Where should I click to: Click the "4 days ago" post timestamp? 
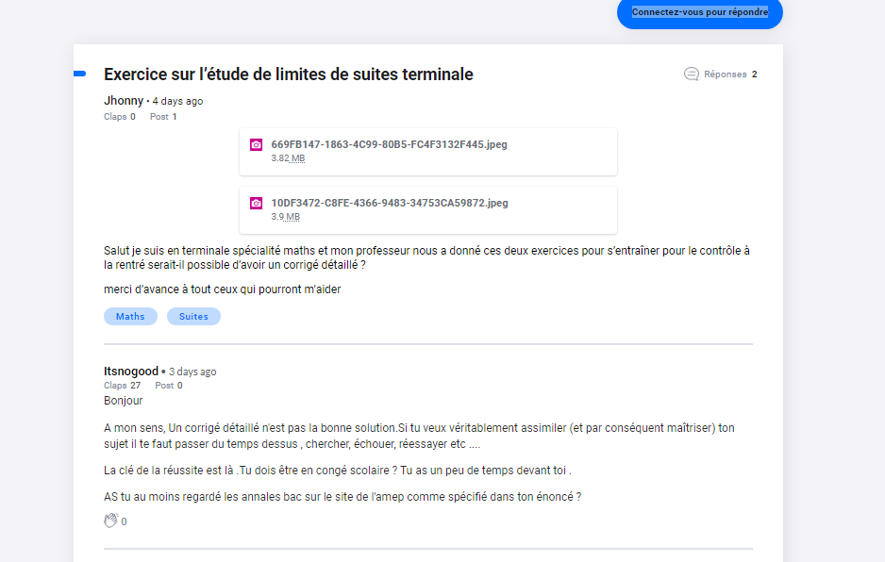(177, 102)
